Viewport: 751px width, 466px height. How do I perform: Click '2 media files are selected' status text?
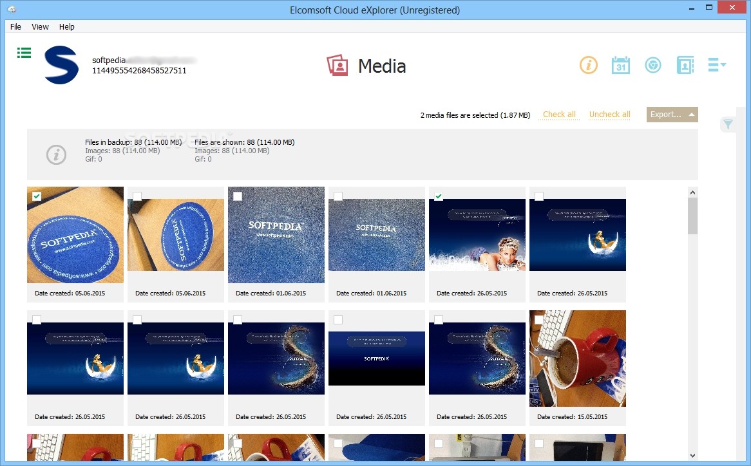coord(475,115)
